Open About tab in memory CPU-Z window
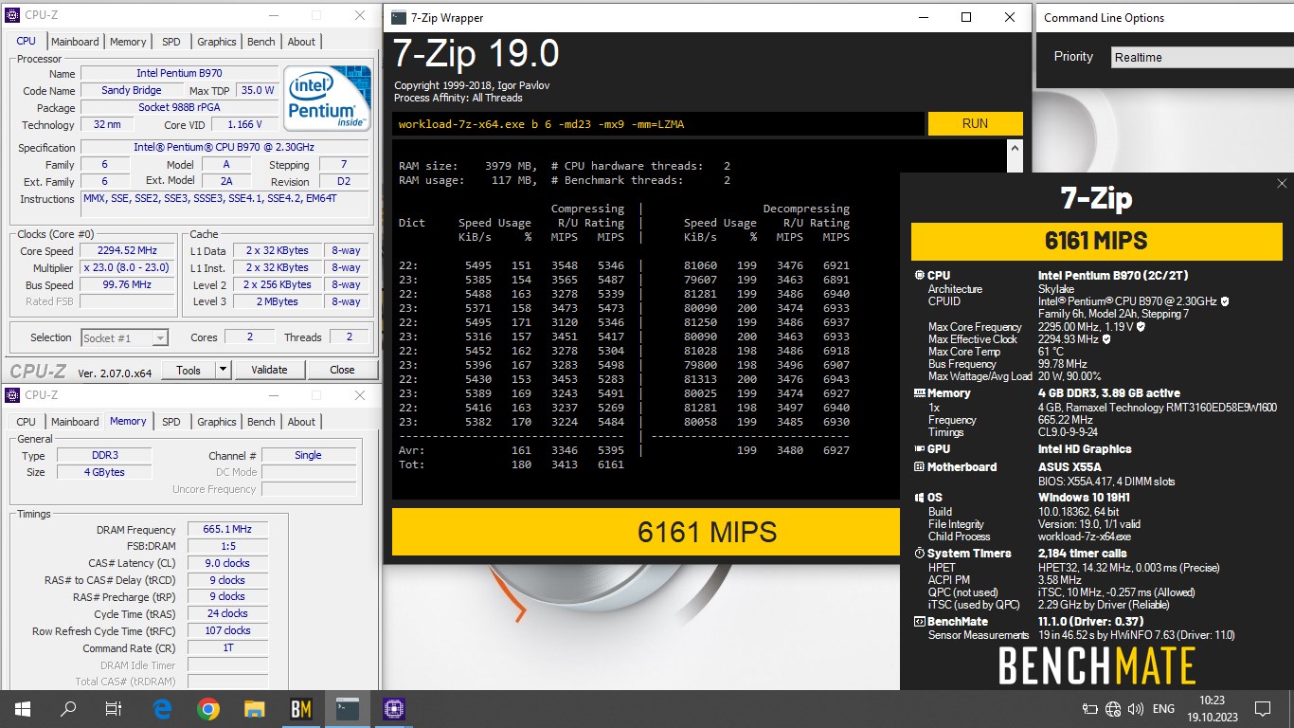Screen dimensions: 1294x728 click(x=301, y=422)
